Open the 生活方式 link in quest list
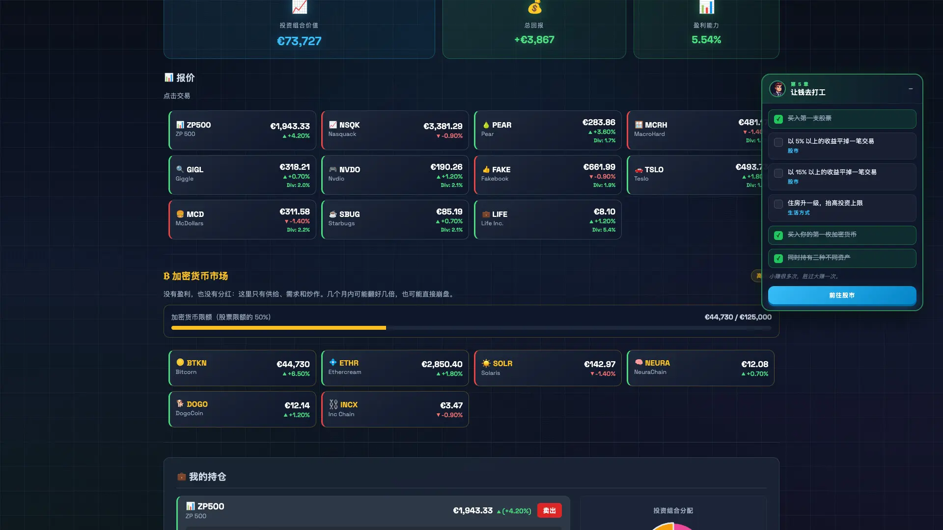943x530 pixels. 799,213
